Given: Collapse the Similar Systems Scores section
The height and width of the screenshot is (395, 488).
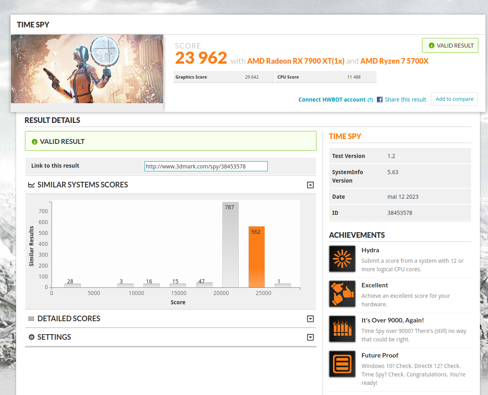Looking at the screenshot, I should pyautogui.click(x=310, y=185).
